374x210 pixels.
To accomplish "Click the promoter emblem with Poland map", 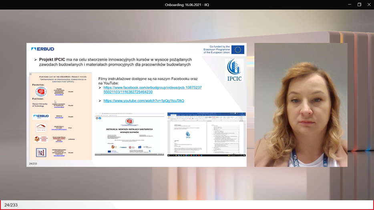I will (x=41, y=92).
